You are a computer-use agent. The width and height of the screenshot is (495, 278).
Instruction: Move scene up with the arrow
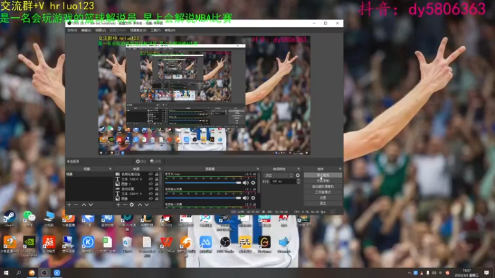84,205
